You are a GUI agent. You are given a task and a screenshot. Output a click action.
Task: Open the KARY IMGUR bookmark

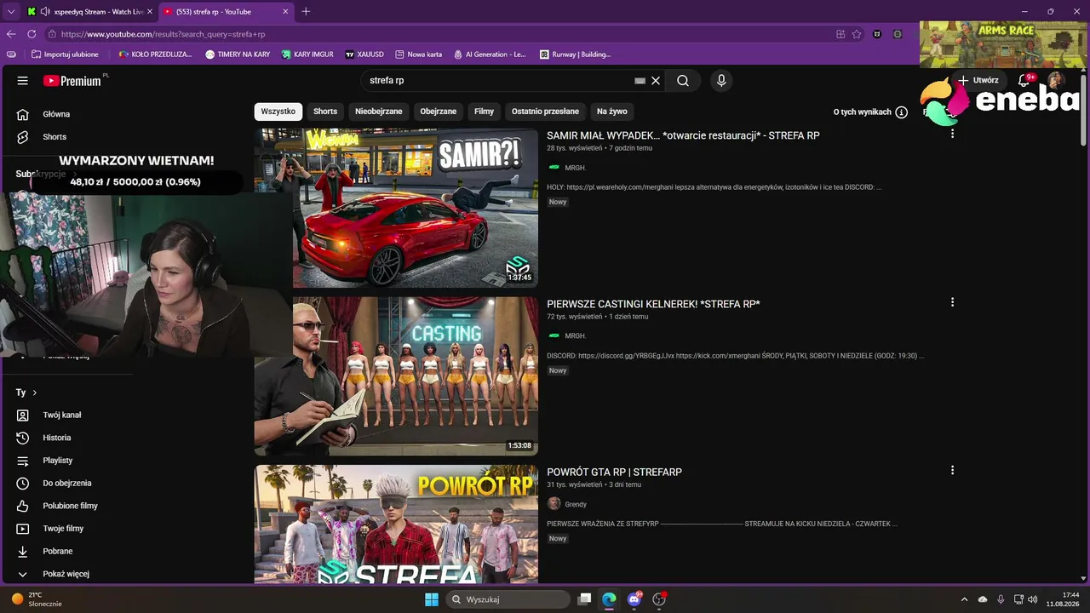click(307, 54)
